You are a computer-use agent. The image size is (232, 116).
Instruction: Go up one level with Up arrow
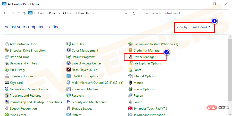24,13
